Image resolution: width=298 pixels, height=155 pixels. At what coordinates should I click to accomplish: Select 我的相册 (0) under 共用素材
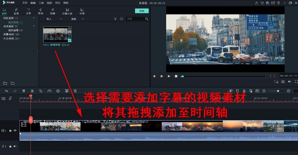tap(16, 30)
